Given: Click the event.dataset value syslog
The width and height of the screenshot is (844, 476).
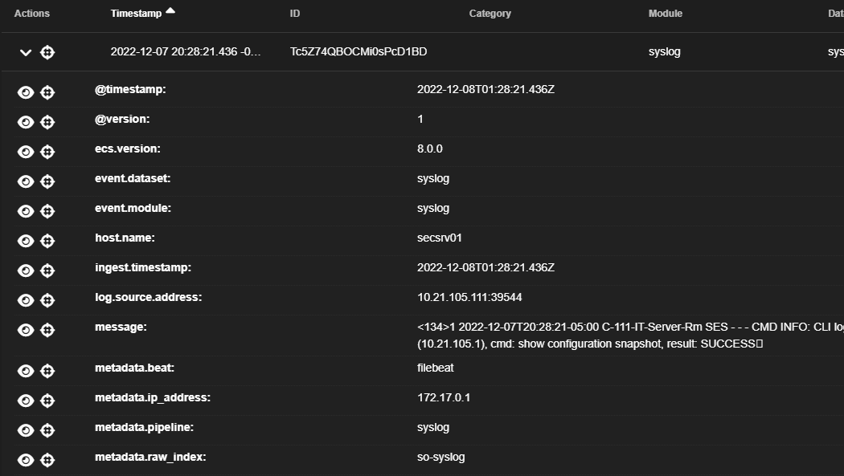Looking at the screenshot, I should [432, 178].
